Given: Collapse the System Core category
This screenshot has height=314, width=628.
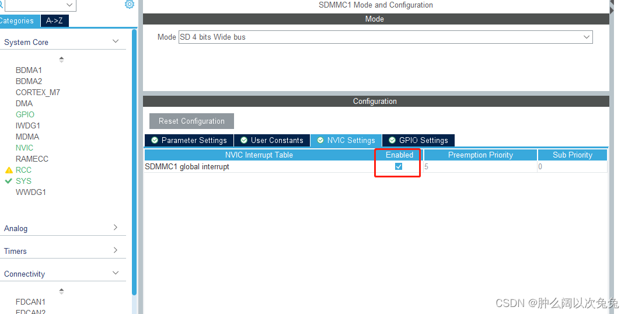Looking at the screenshot, I should pyautogui.click(x=116, y=41).
